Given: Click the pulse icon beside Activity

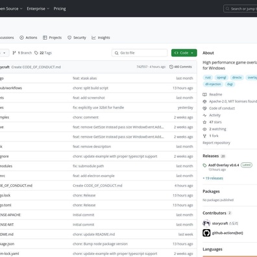Looking at the screenshot, I should [204, 115].
